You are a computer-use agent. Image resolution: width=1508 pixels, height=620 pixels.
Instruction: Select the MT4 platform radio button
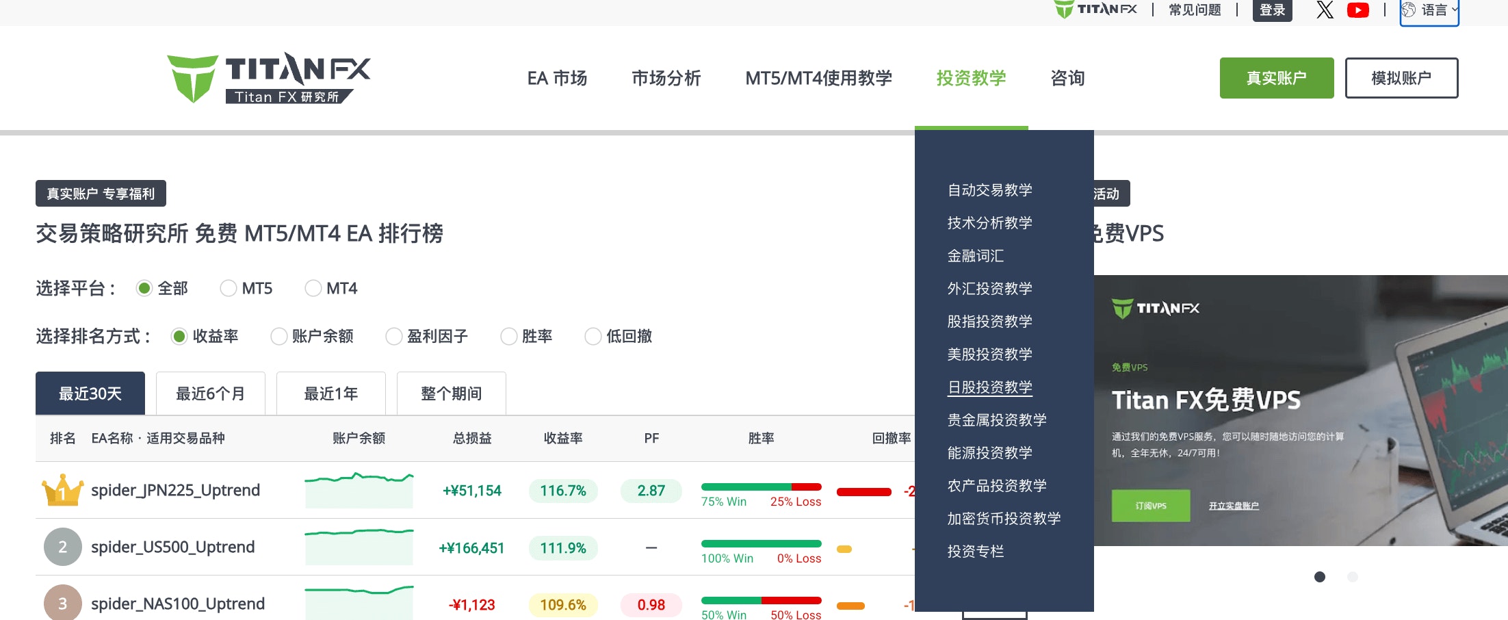click(313, 288)
